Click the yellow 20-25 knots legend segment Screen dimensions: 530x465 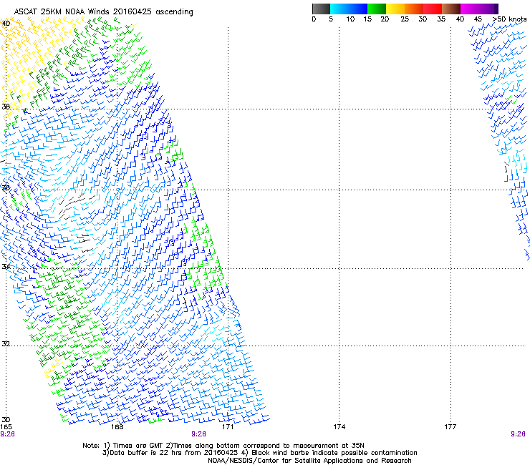395,9
